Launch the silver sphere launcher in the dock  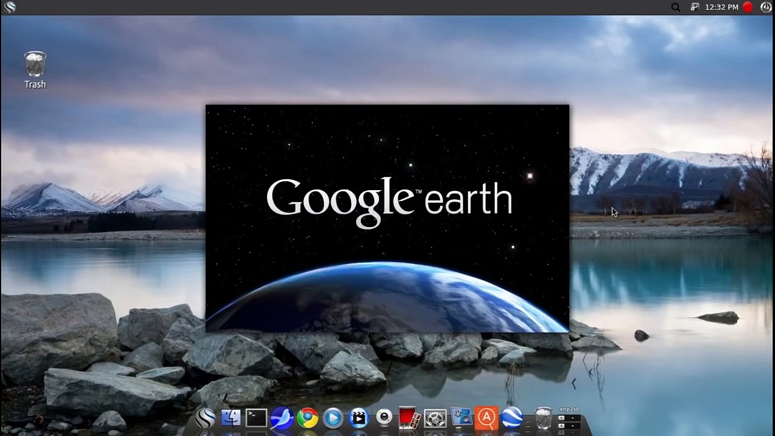click(205, 418)
